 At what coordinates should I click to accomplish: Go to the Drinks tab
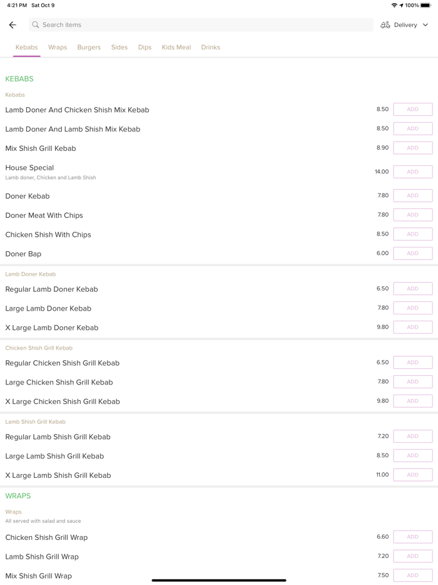point(210,48)
